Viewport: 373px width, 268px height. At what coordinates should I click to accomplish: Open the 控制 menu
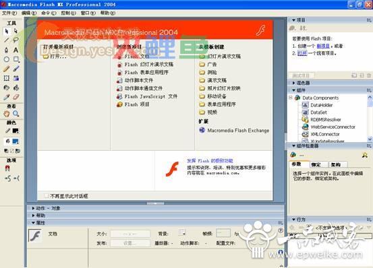pyautogui.click(x=68, y=13)
